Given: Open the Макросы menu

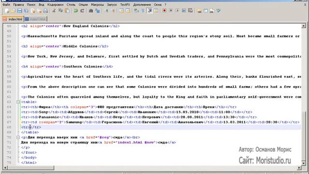Looking at the screenshot, I should coord(97,4).
